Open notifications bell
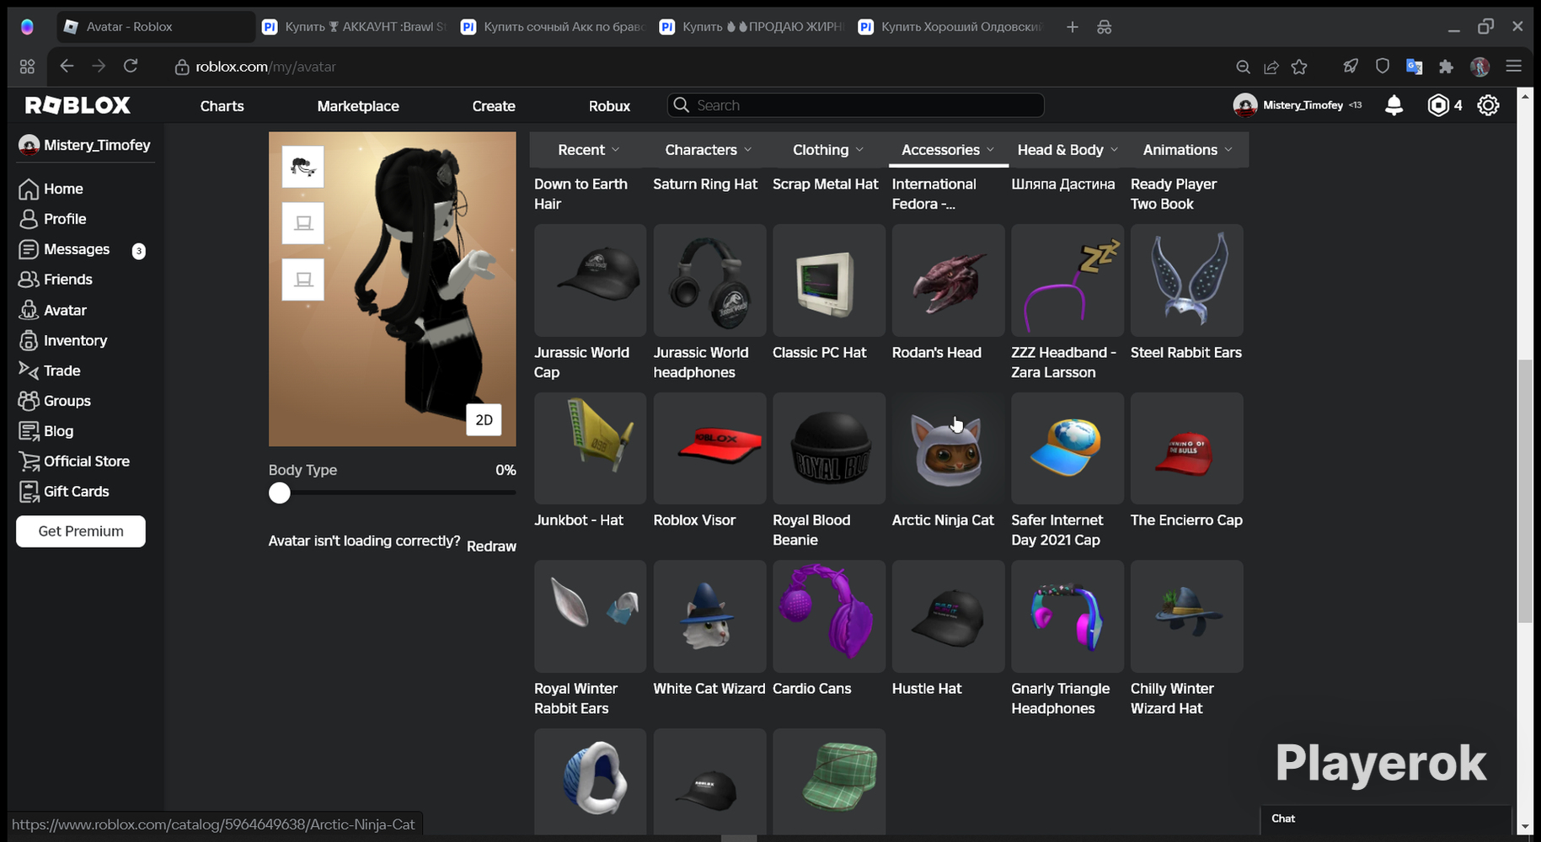1541x842 pixels. [x=1394, y=105]
